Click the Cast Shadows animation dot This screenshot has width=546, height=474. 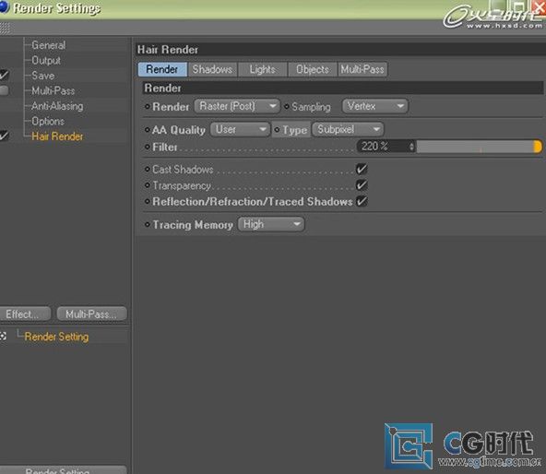(148, 170)
